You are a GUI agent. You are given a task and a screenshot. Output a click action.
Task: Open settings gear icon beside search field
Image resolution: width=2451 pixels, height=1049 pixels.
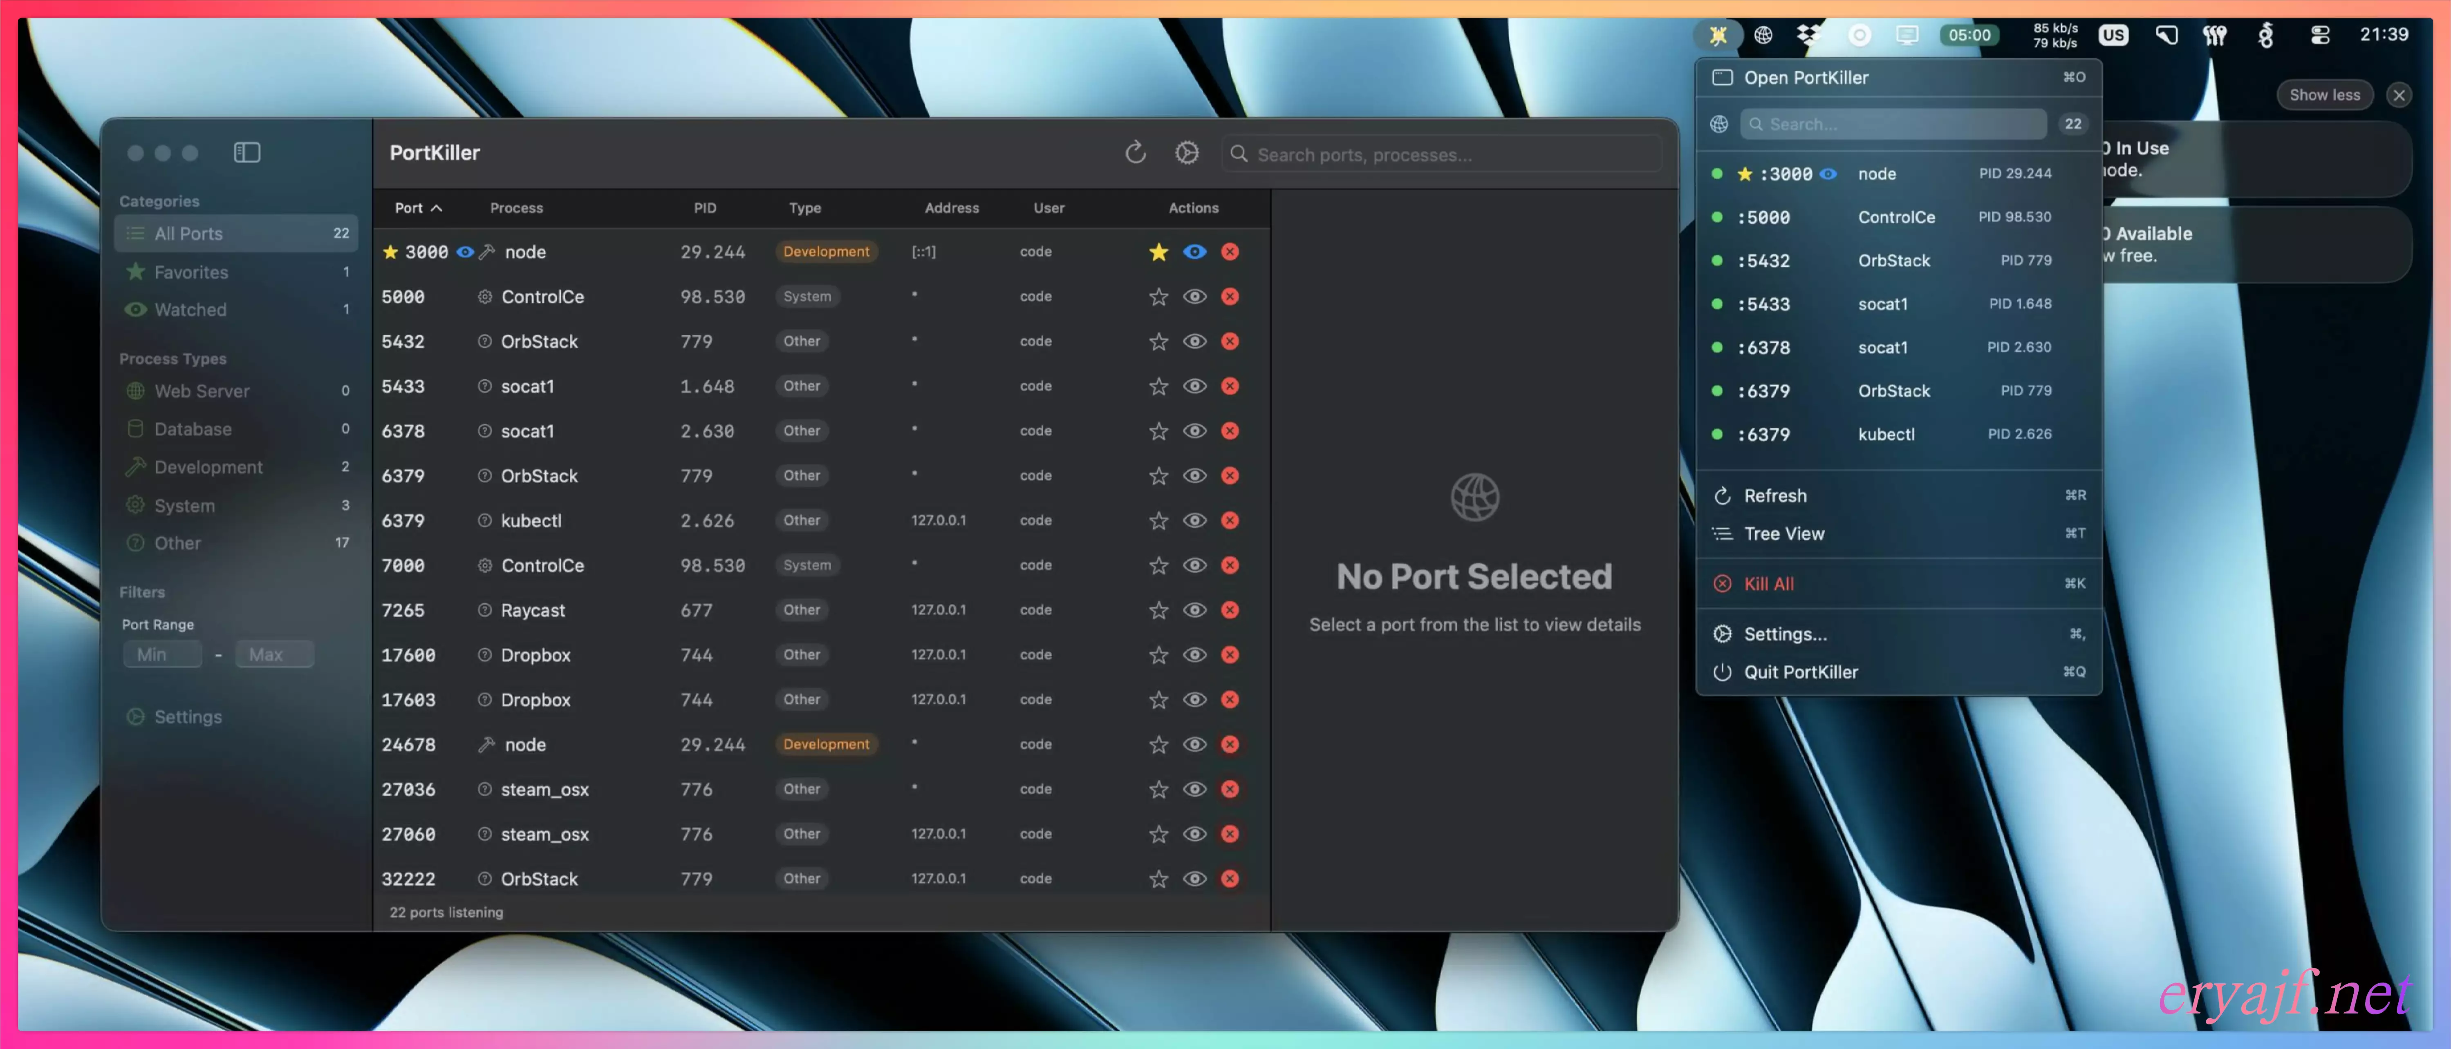[x=1187, y=153]
